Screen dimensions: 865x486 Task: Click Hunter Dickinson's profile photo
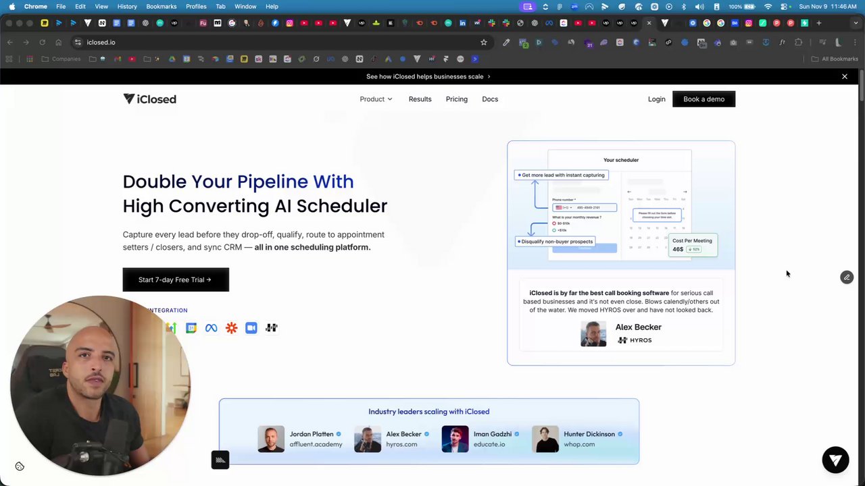(545, 439)
